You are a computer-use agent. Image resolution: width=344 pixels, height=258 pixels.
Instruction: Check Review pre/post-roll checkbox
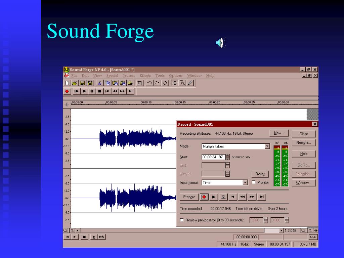coord(182,220)
